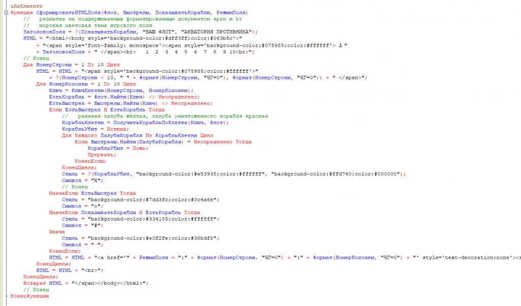Click the ЕстьКорабль assignment line

pyautogui.click(x=124, y=97)
